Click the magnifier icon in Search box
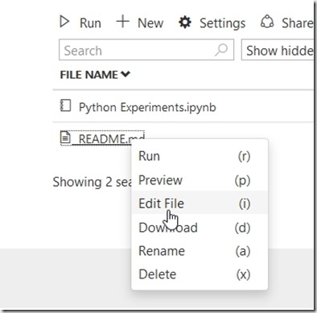 click(x=221, y=50)
